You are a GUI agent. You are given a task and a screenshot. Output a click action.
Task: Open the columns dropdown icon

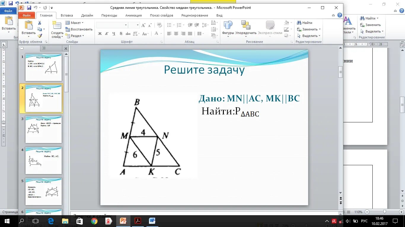point(200,34)
